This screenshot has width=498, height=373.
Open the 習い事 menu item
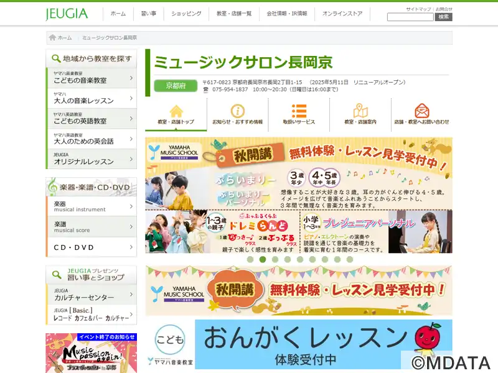149,14
